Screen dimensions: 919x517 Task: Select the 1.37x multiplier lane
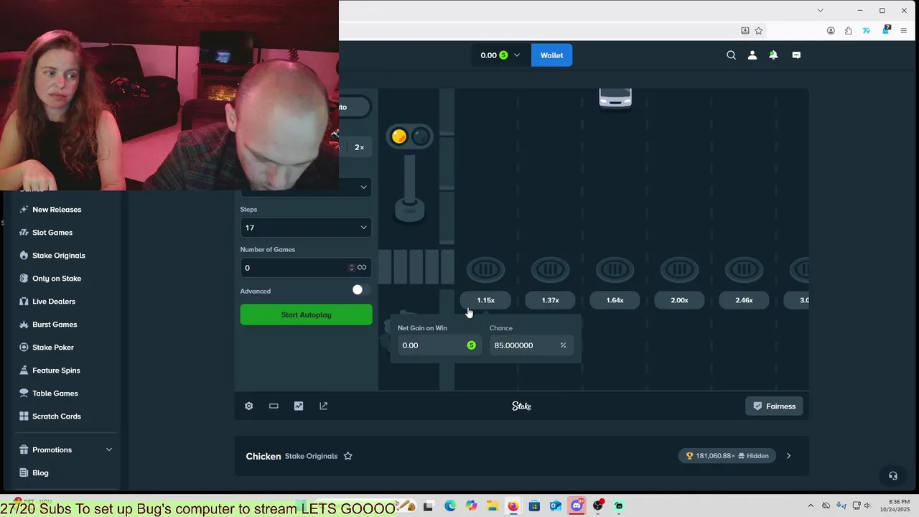tap(550, 300)
